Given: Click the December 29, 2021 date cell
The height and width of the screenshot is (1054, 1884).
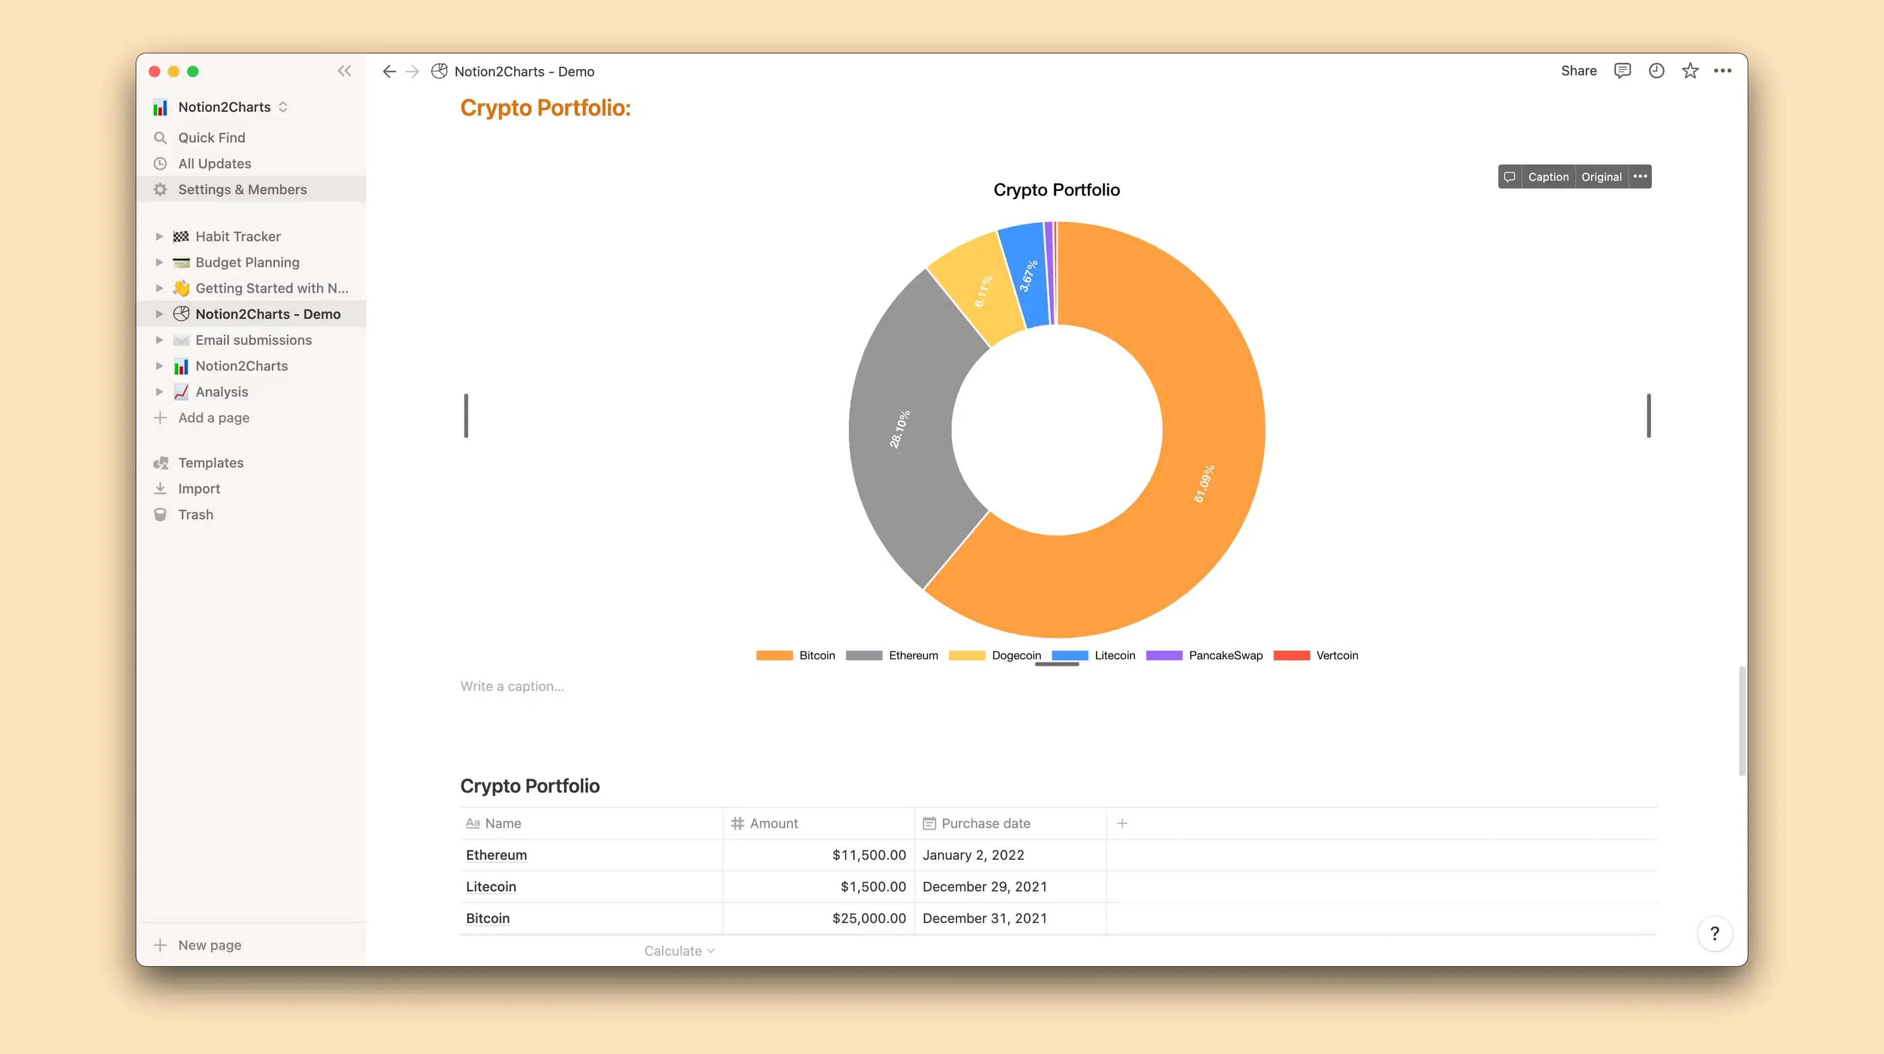Looking at the screenshot, I should [x=1010, y=887].
